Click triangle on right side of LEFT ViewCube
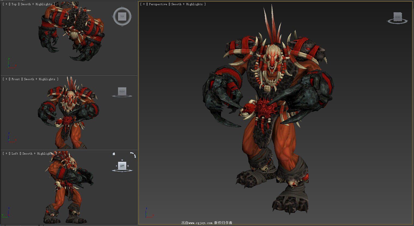 [x=128, y=166]
